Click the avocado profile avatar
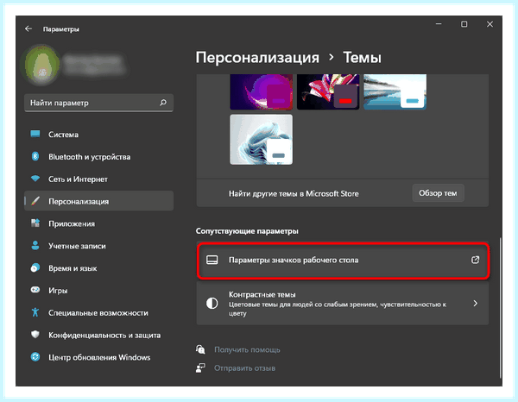518x402 pixels. [x=41, y=66]
